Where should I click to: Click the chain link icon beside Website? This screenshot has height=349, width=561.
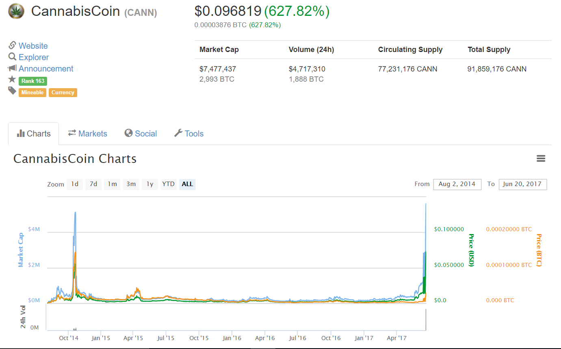[x=12, y=46]
